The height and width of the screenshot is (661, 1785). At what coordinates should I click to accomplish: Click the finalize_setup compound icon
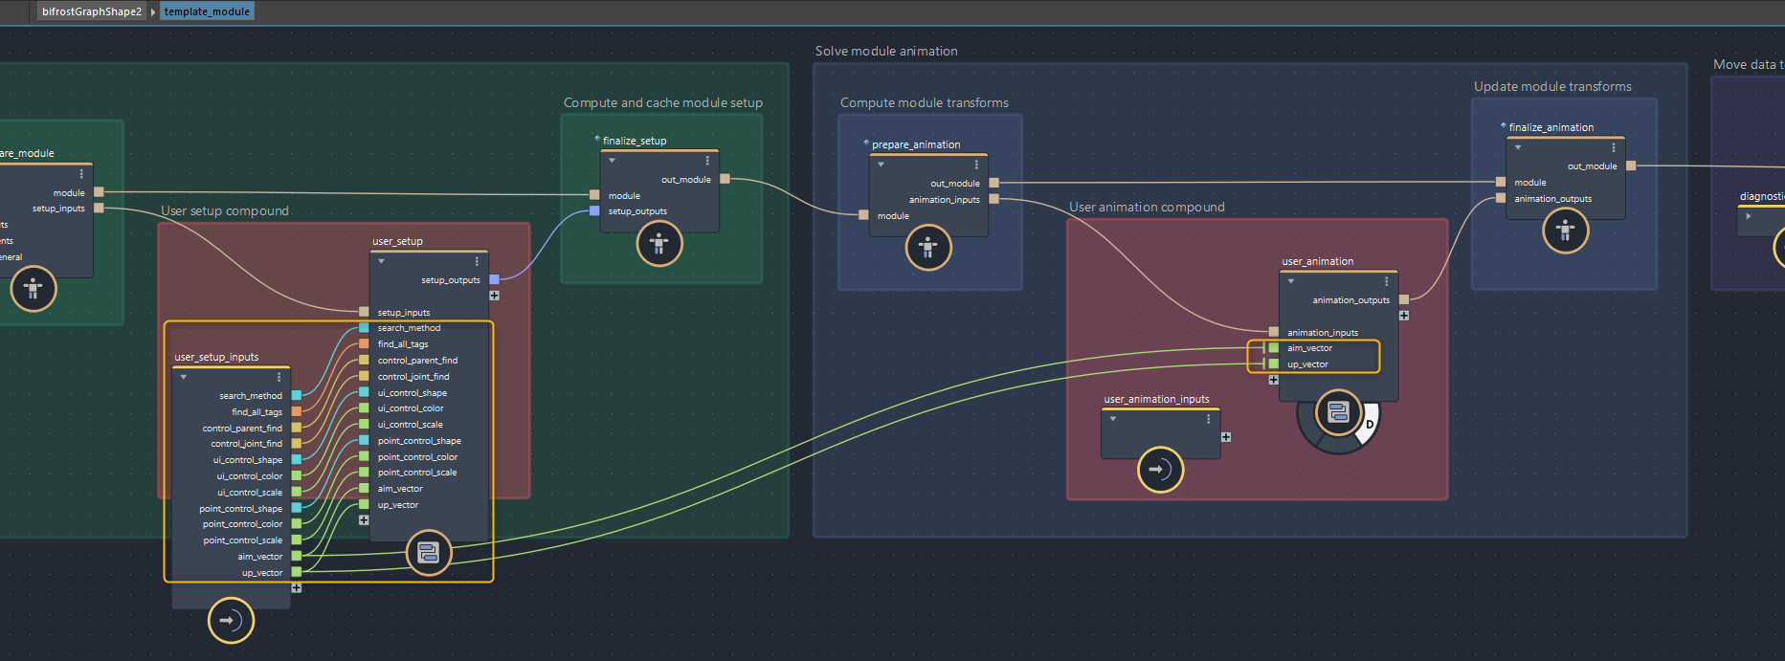pyautogui.click(x=659, y=243)
